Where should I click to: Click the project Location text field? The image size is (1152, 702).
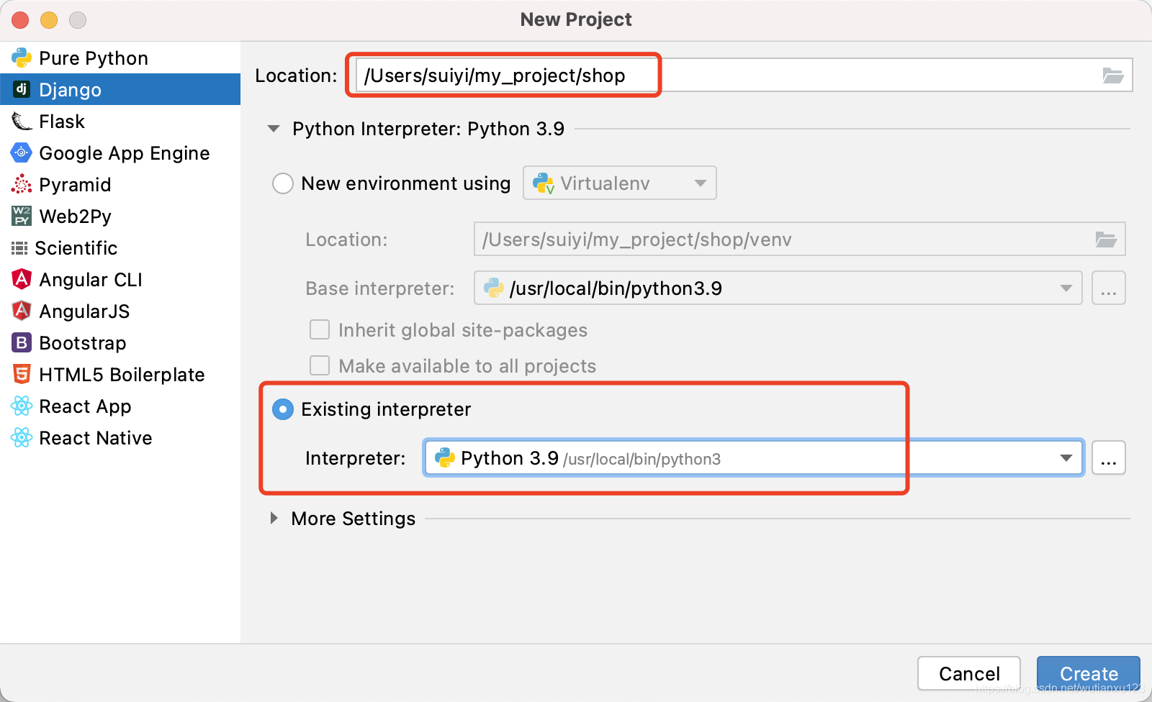[744, 75]
